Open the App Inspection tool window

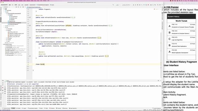coord(73,108)
